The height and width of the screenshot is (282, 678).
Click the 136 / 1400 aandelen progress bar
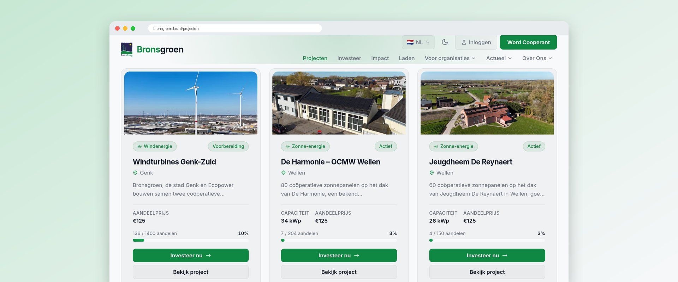tap(191, 240)
